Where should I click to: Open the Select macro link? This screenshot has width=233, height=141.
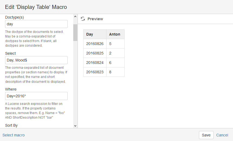click(x=14, y=135)
